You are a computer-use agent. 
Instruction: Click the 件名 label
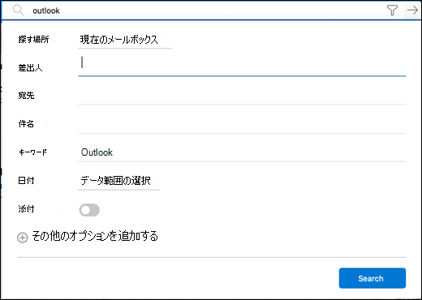point(26,124)
